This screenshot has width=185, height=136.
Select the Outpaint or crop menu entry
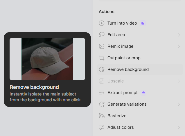coord(140,58)
